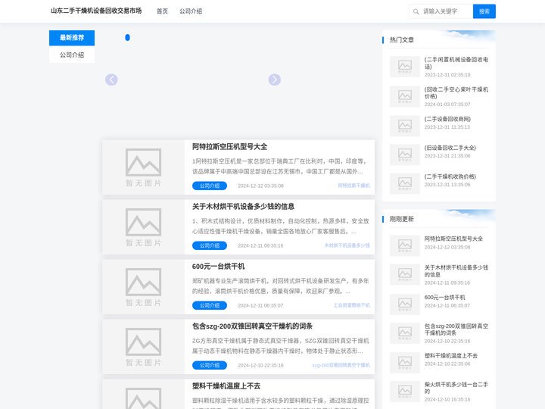Click thumbnail beside (旧设备回收二手大全)
Image resolution: width=545 pixels, height=409 pixels.
click(405, 155)
